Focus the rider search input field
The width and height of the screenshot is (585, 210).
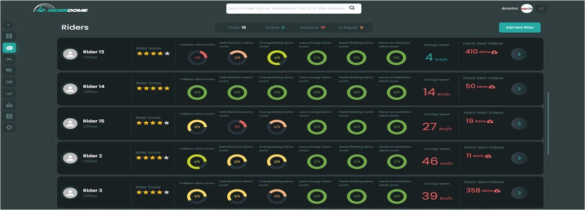(x=287, y=9)
